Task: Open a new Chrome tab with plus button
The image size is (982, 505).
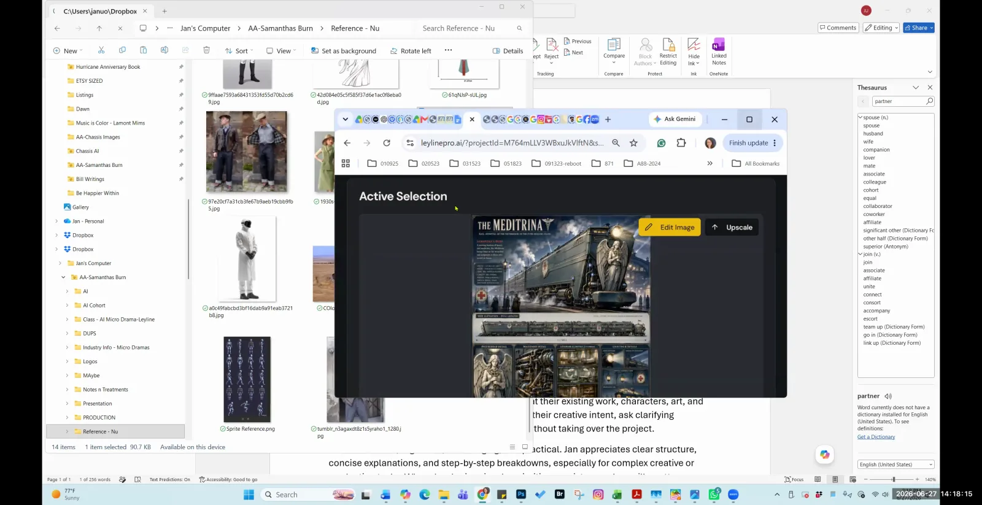Action: [608, 120]
